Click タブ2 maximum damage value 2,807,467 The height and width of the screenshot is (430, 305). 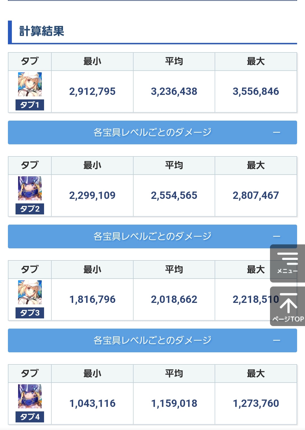(x=256, y=196)
